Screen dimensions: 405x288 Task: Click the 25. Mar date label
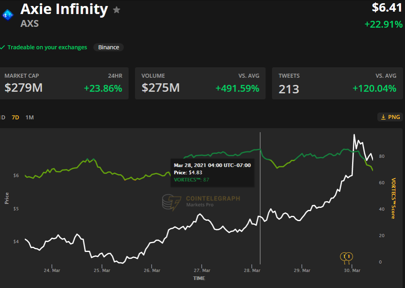point(102,270)
